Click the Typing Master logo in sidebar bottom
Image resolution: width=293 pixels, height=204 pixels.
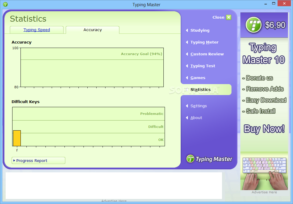point(209,159)
